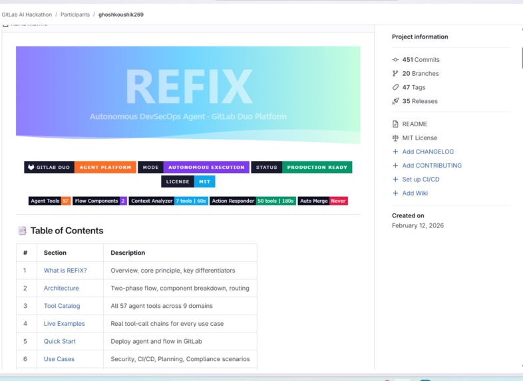Screen dimensions: 523x381
Task: Open the 20 Branches link
Action: [421, 73]
